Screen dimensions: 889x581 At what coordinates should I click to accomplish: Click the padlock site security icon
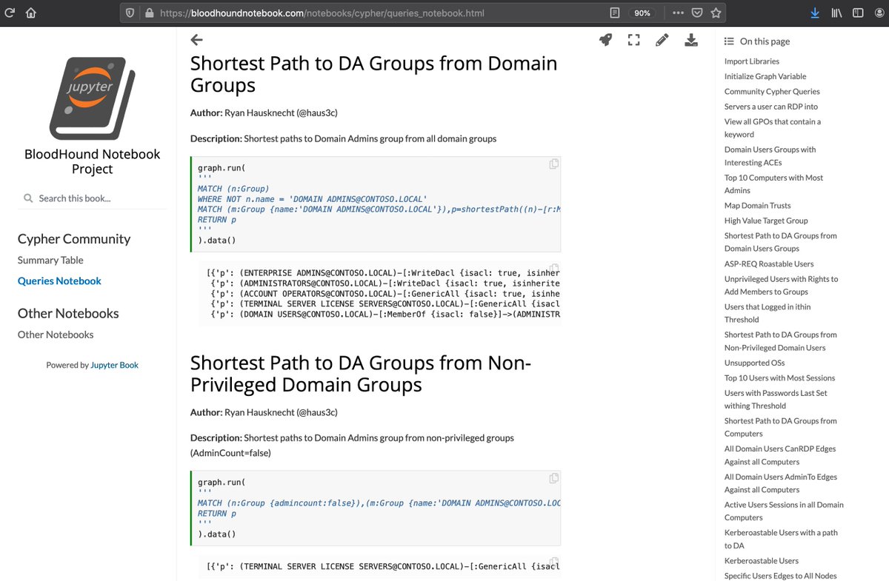[x=149, y=13]
